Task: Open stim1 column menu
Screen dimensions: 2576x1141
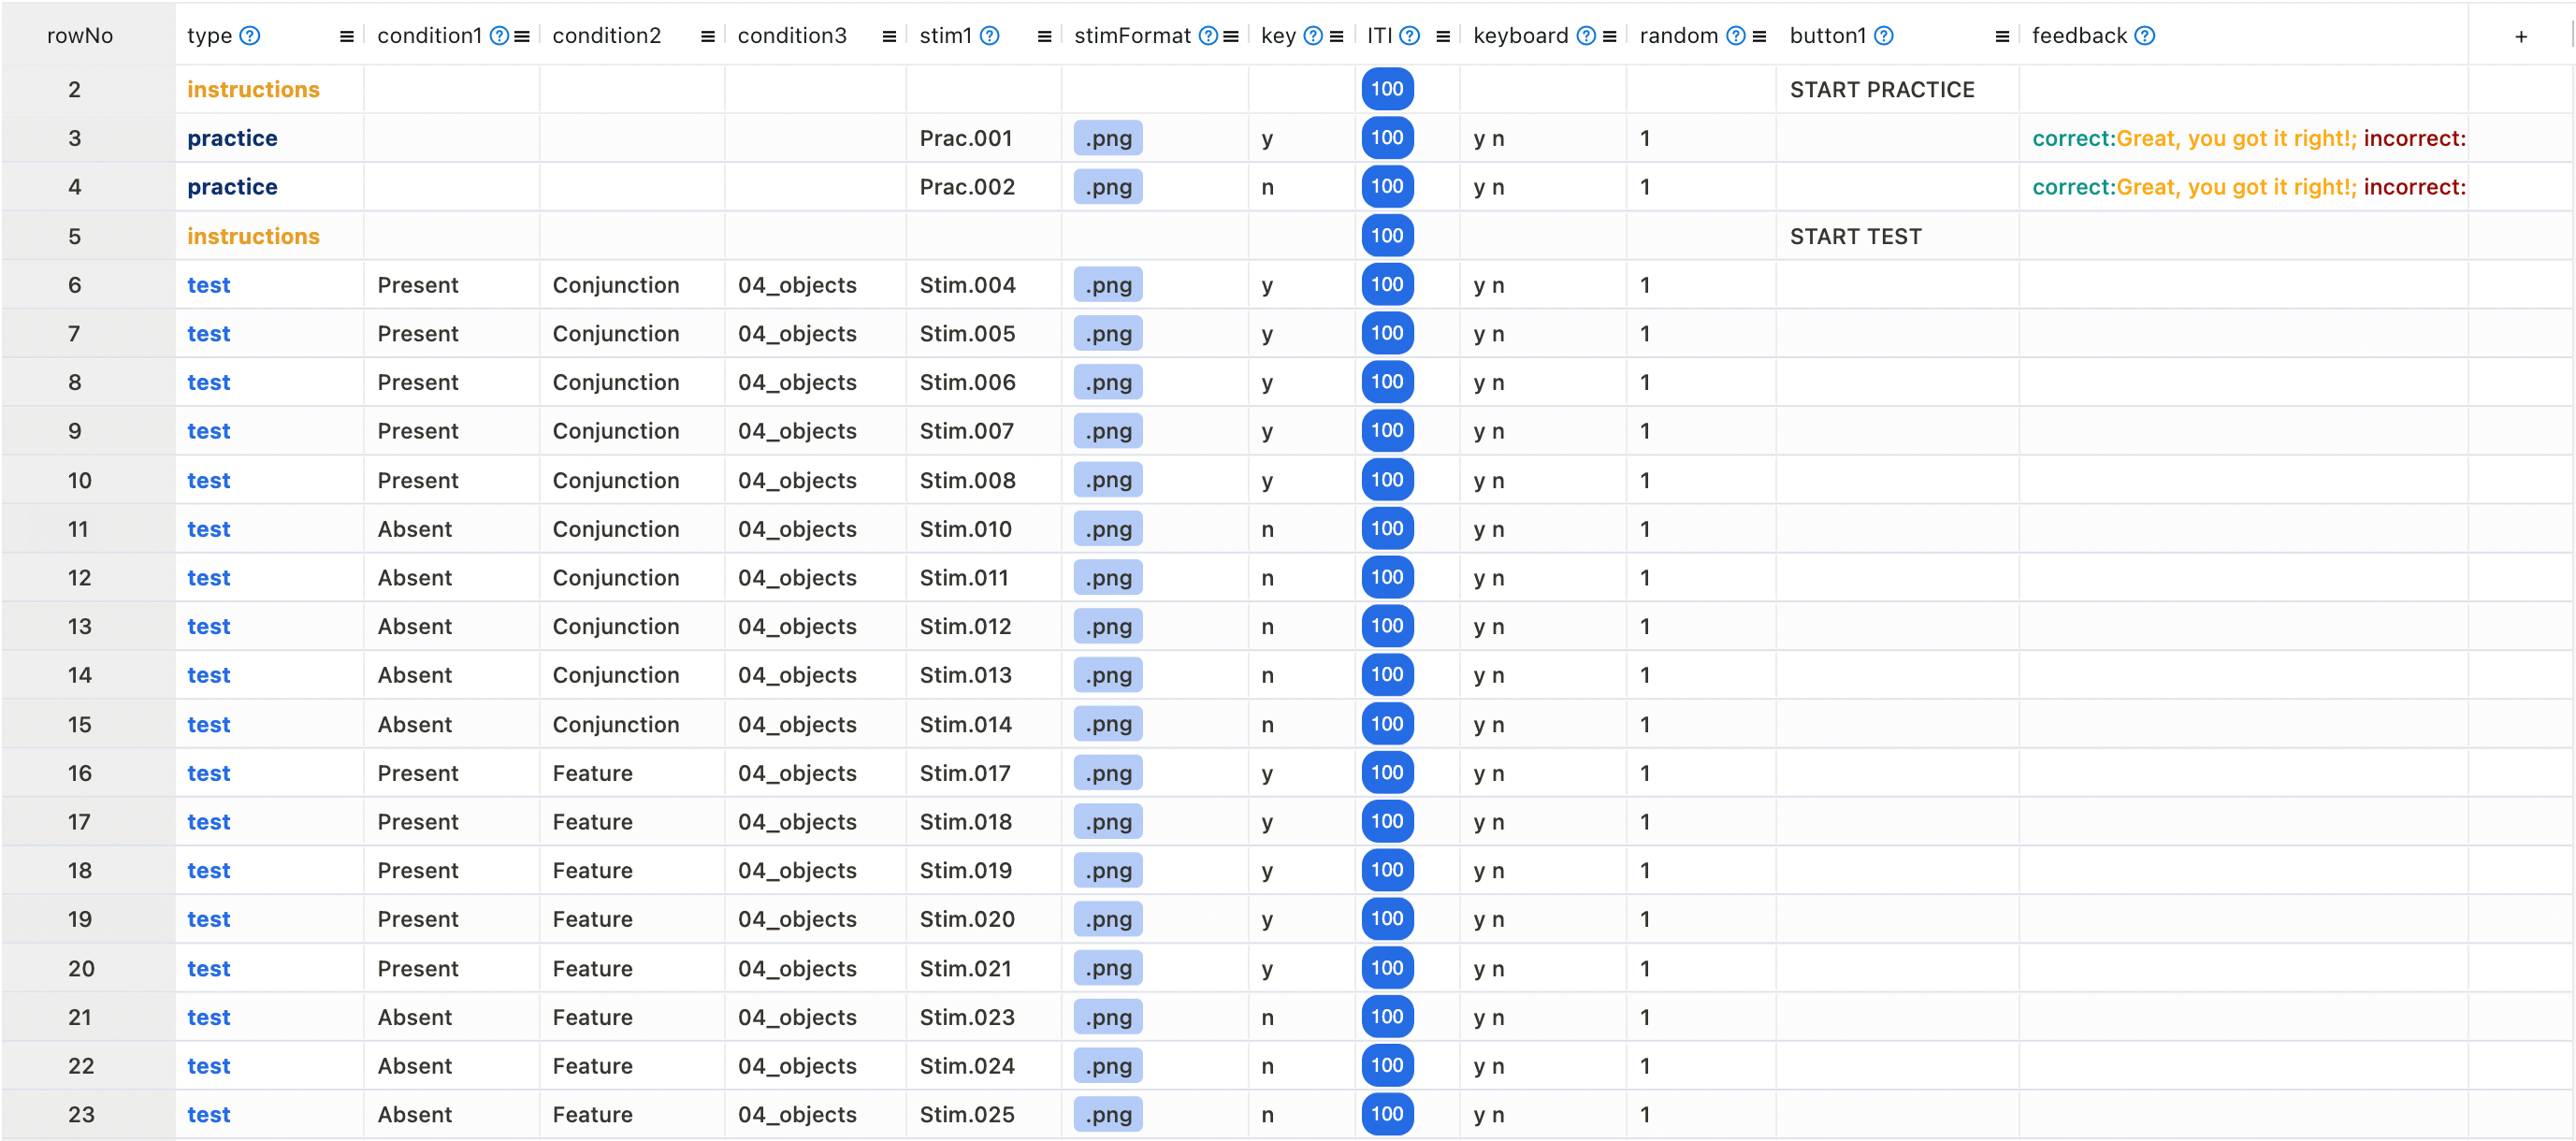Action: [x=1044, y=37]
